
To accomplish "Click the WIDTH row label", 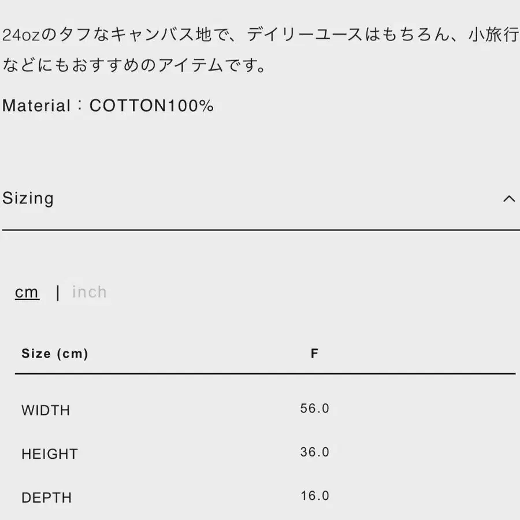I will pos(46,411).
